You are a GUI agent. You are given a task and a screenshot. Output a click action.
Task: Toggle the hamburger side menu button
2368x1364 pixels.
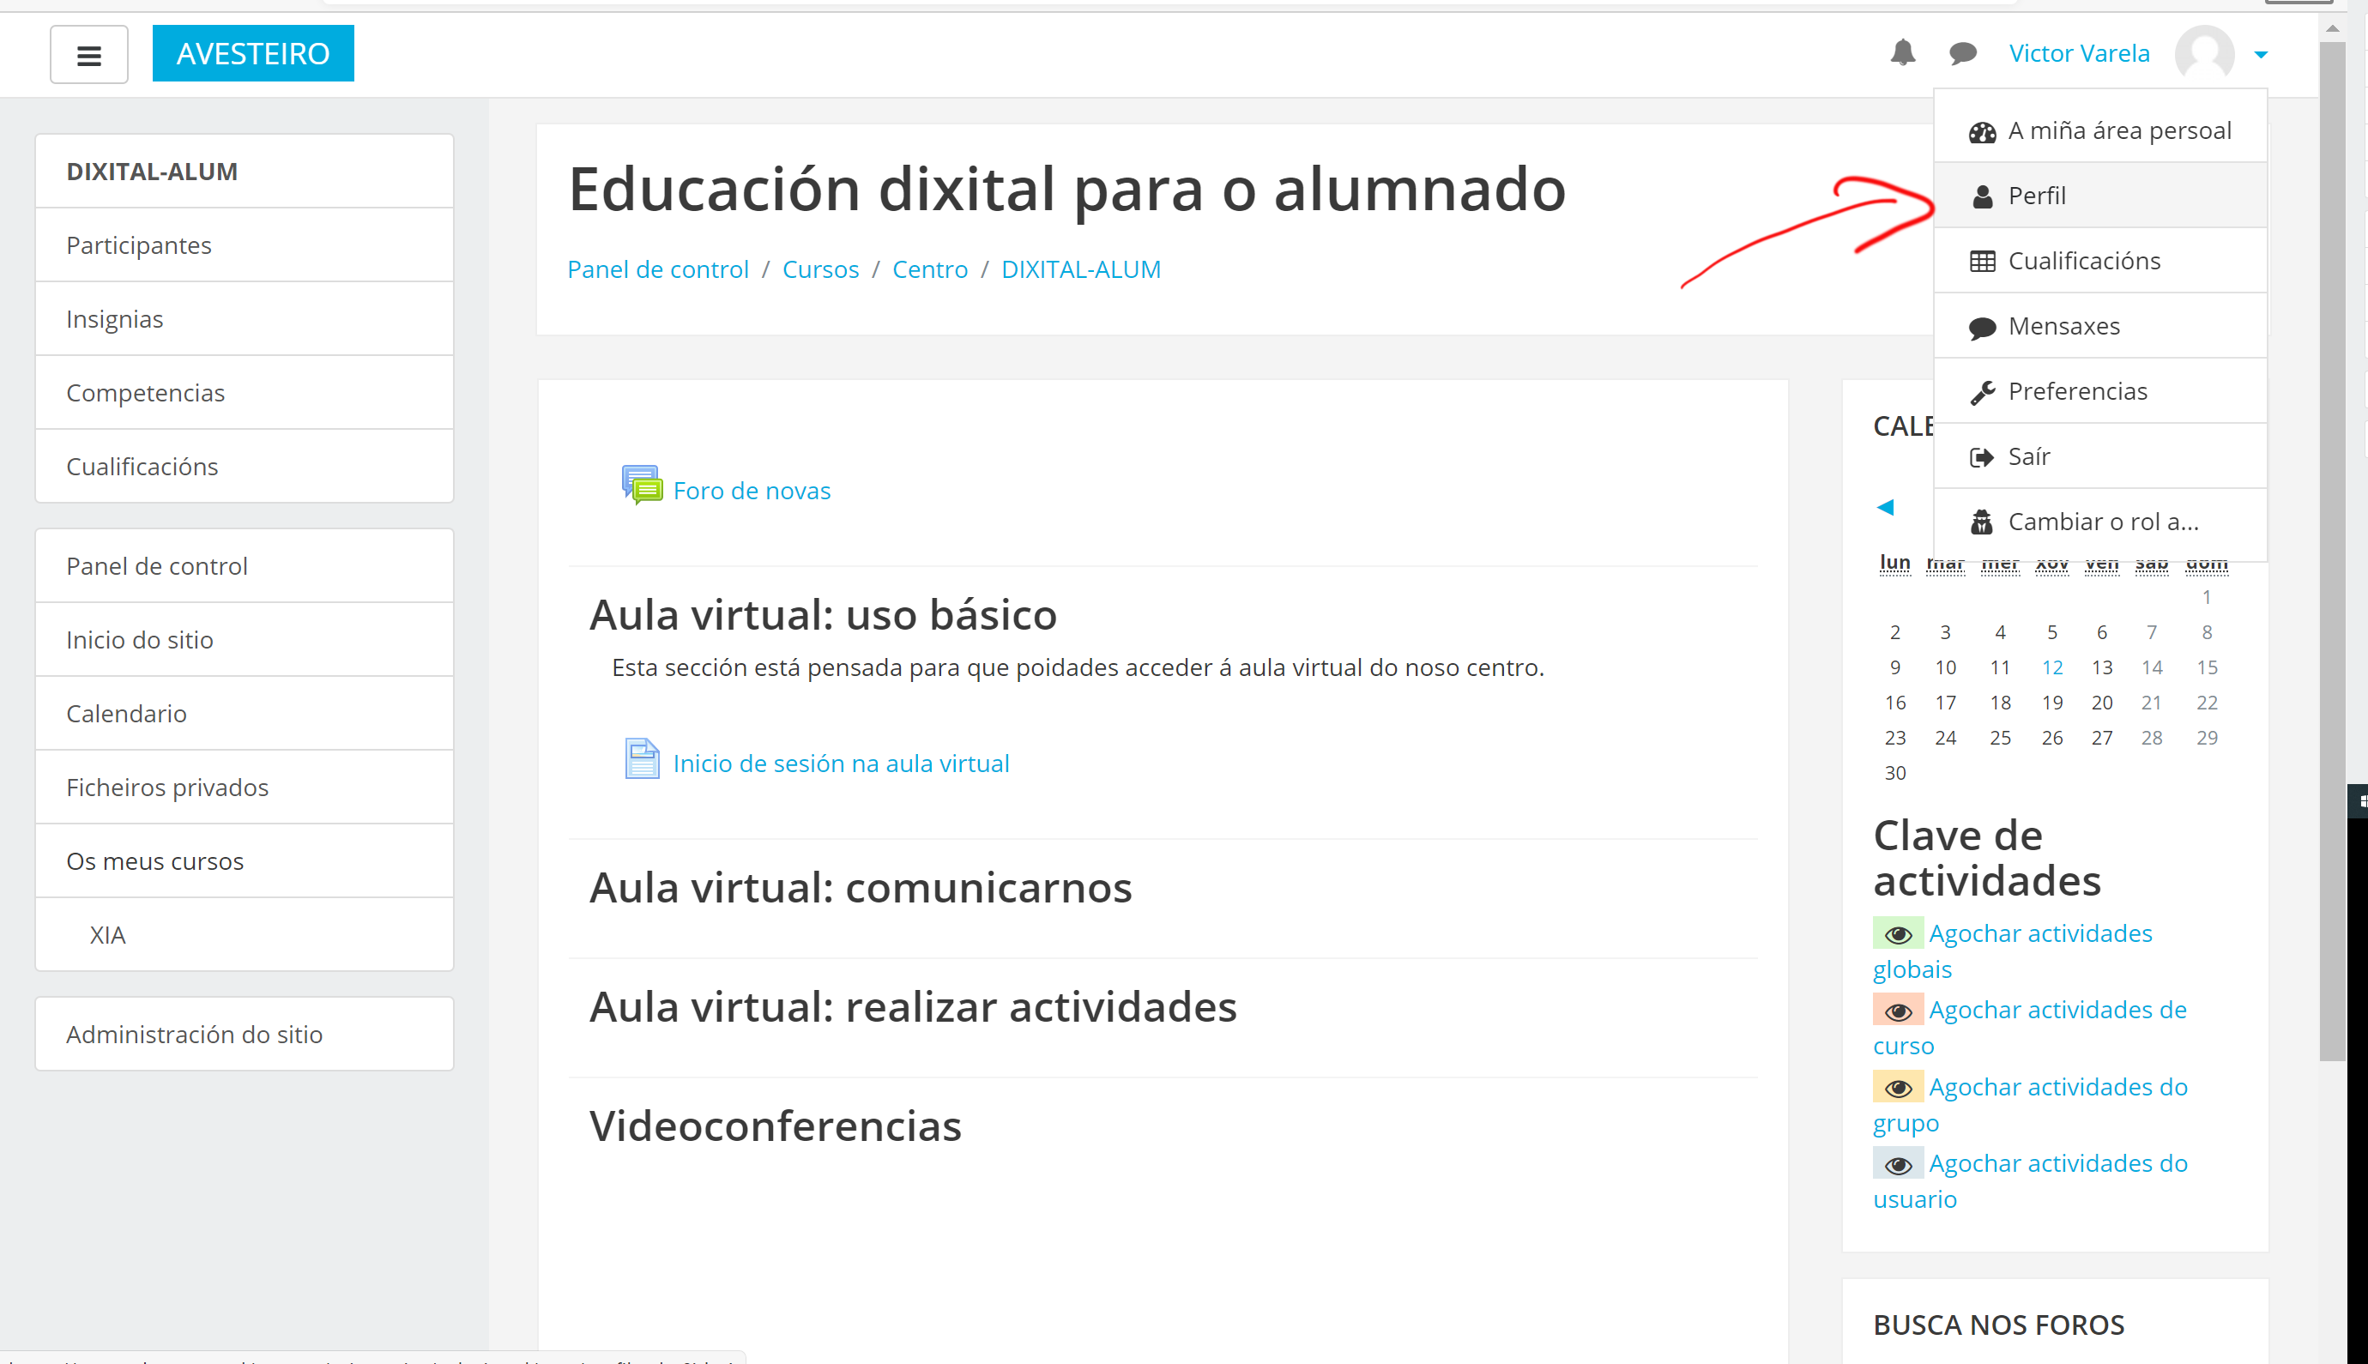pyautogui.click(x=89, y=55)
